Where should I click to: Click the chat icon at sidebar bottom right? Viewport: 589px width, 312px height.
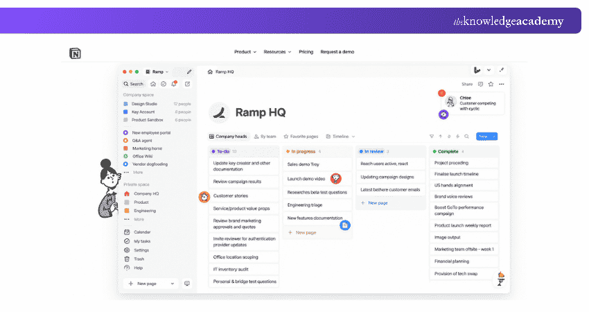pos(187,284)
